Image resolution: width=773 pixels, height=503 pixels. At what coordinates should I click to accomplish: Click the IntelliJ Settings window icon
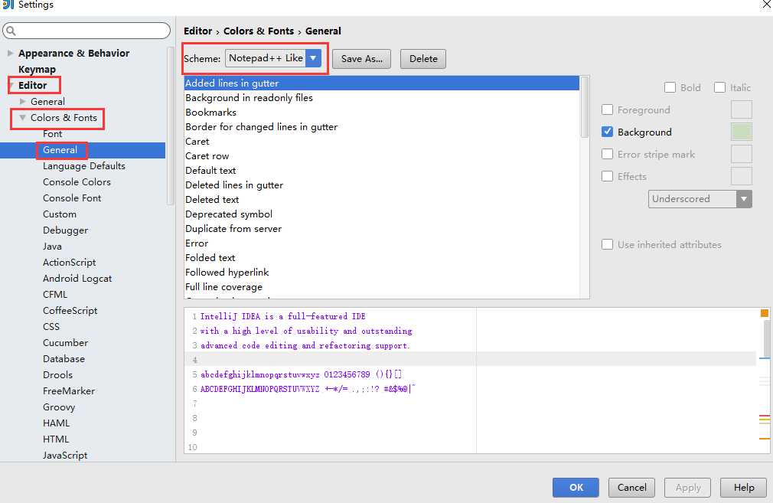pos(8,5)
